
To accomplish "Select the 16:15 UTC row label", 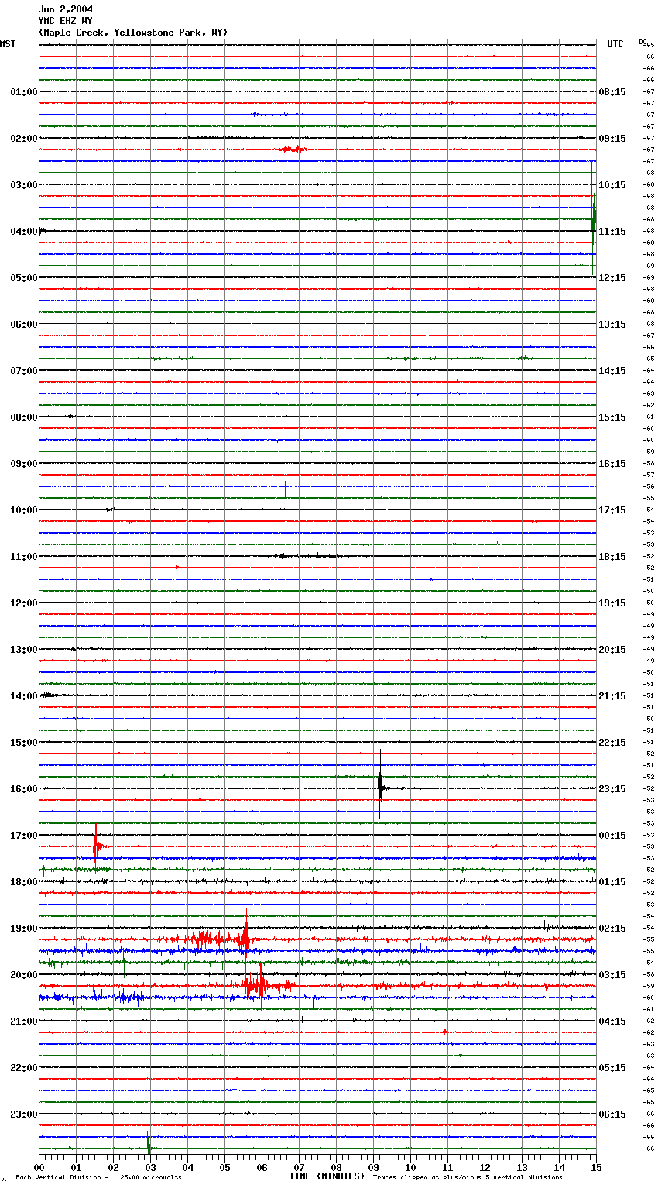I will pos(612,464).
